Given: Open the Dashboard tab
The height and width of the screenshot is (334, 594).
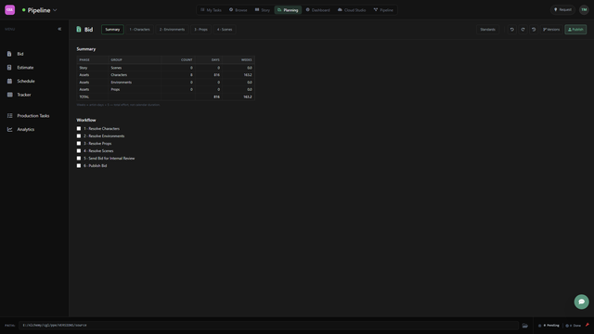Looking at the screenshot, I should (317, 10).
